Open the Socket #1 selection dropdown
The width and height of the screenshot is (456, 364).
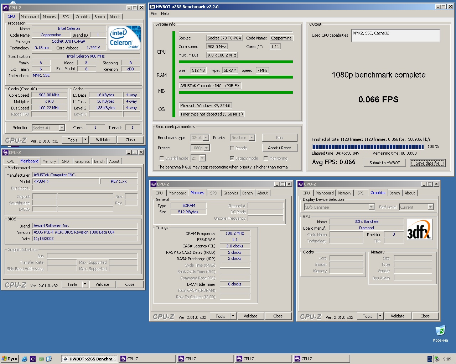pyautogui.click(x=62, y=128)
